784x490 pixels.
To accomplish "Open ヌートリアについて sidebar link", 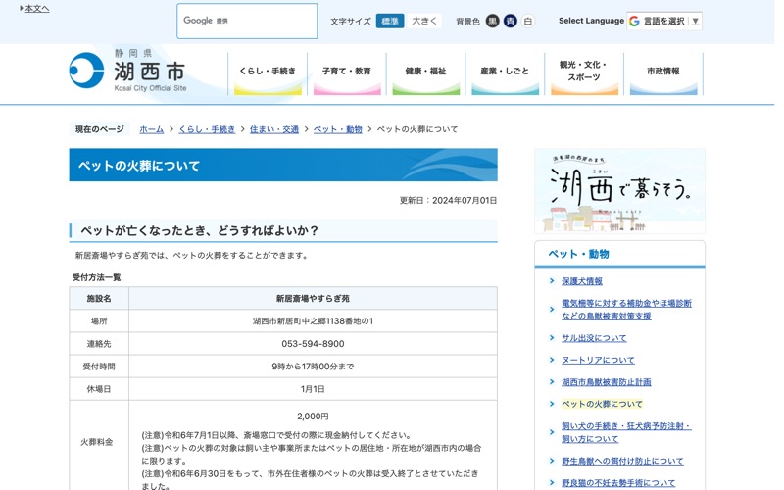I will point(598,361).
